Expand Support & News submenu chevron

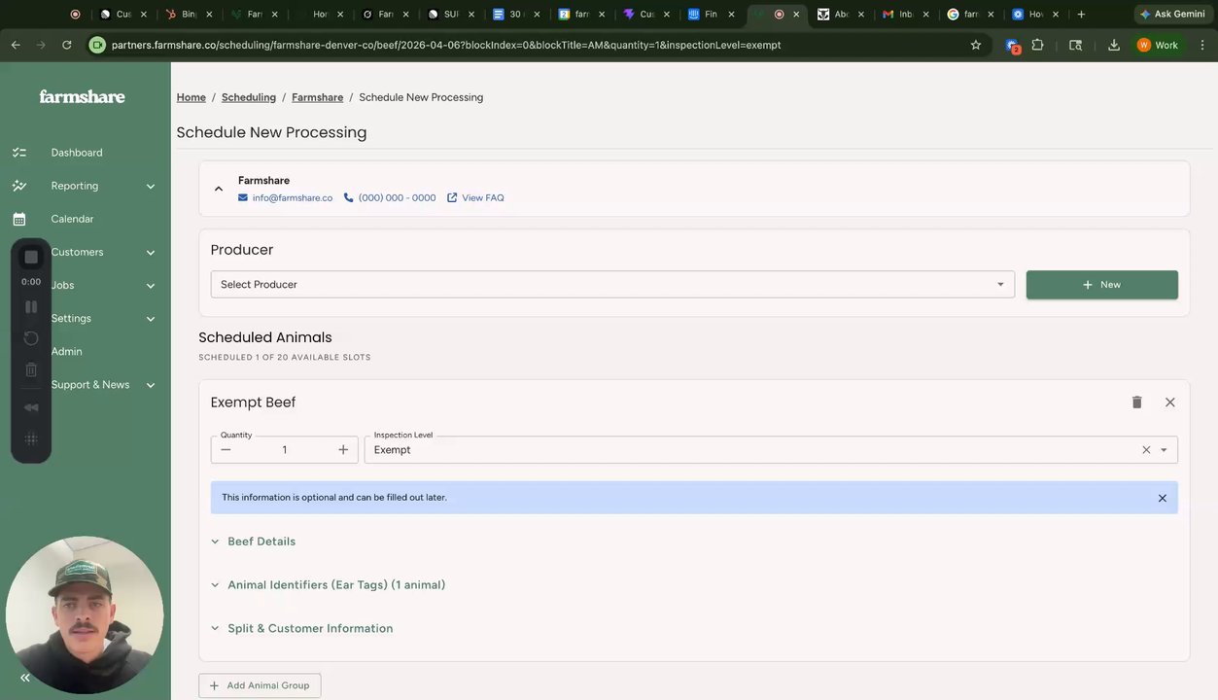point(151,385)
